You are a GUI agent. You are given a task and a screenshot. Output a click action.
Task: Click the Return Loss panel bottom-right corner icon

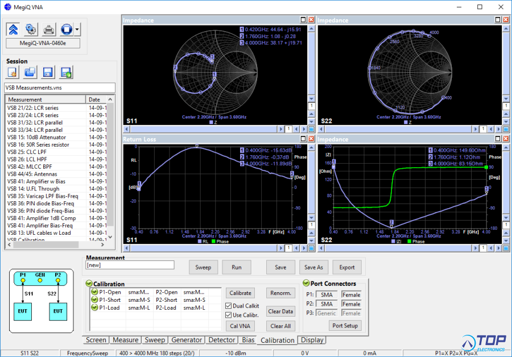[312, 248]
